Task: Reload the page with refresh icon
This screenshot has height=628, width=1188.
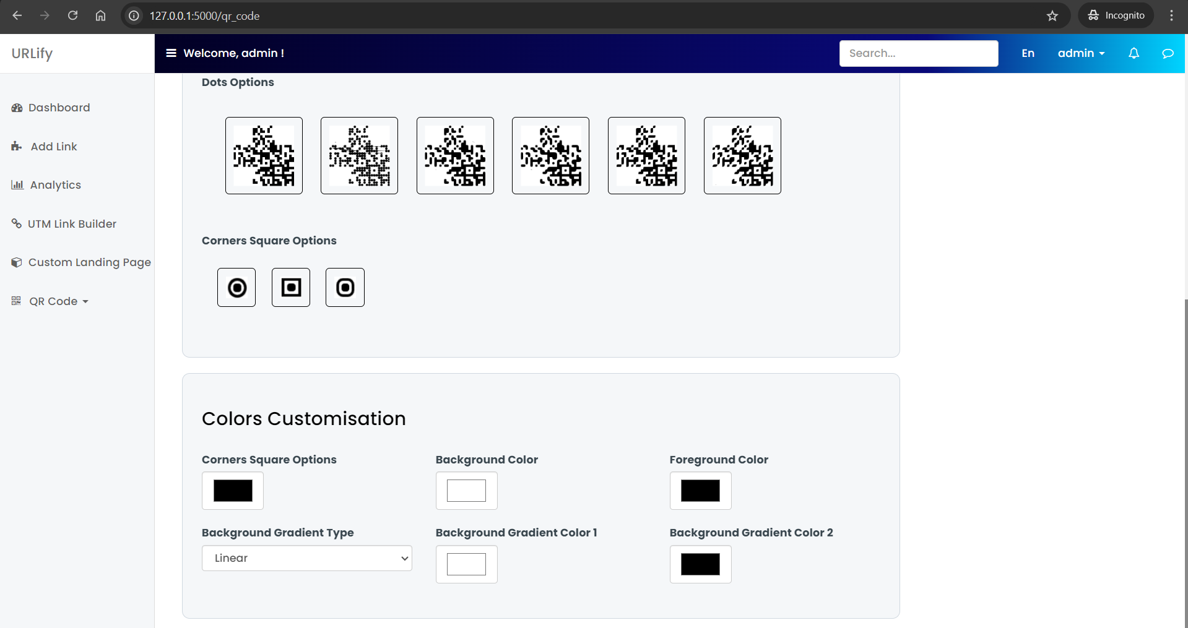Action: click(x=72, y=15)
